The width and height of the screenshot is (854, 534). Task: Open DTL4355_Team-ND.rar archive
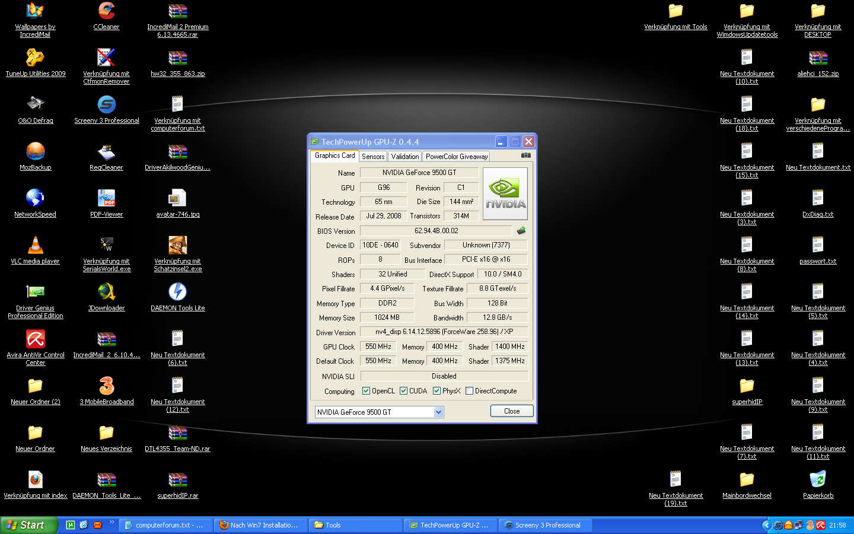point(177,438)
